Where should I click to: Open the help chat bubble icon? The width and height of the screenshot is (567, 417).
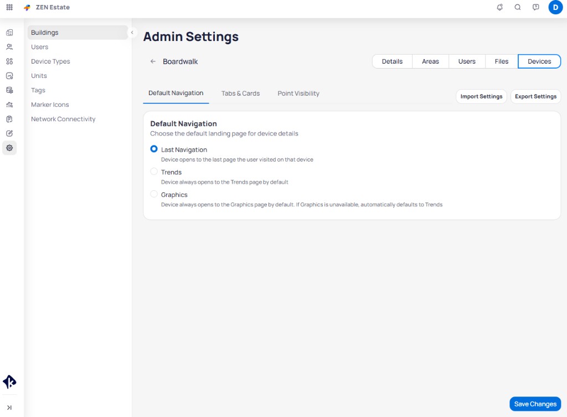tap(536, 7)
